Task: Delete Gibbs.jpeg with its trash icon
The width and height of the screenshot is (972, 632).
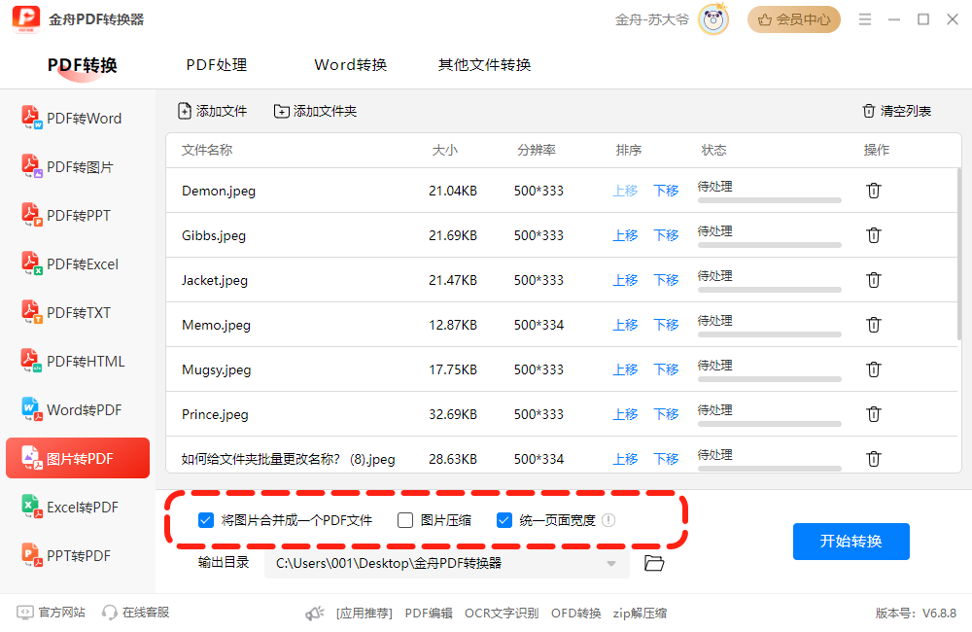Action: pyautogui.click(x=874, y=235)
